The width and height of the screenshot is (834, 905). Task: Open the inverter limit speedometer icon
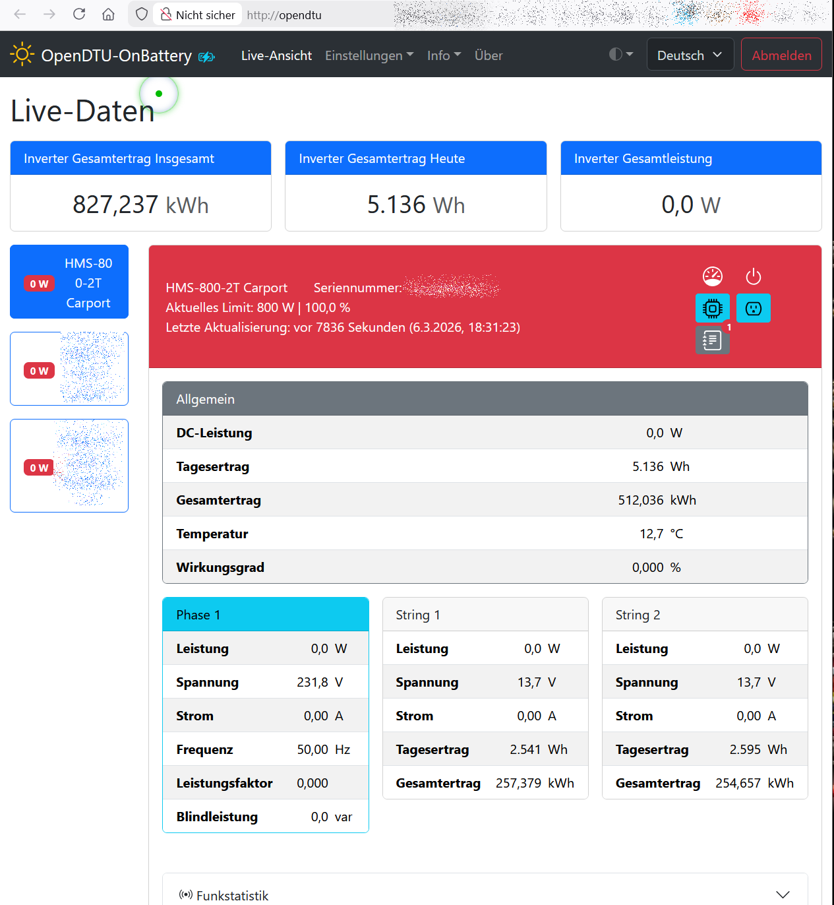(712, 276)
